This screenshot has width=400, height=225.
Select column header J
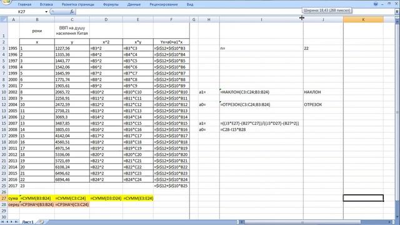point(323,19)
